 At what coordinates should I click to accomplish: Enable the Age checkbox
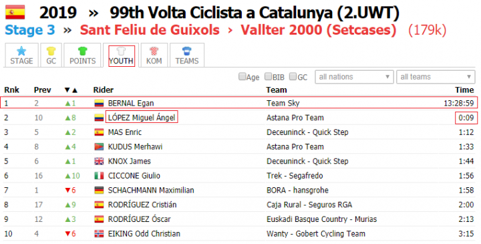pyautogui.click(x=242, y=76)
